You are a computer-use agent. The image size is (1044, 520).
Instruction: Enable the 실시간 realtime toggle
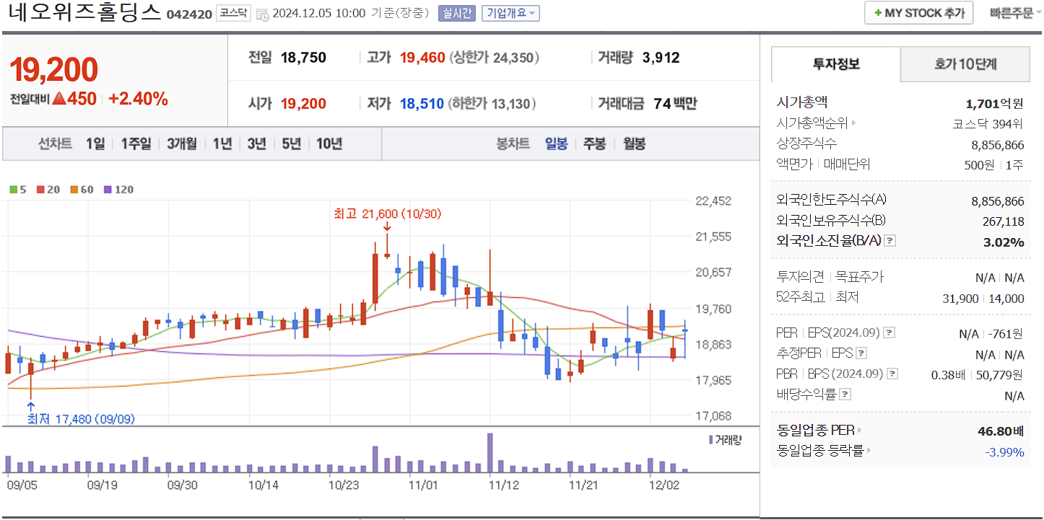point(456,12)
